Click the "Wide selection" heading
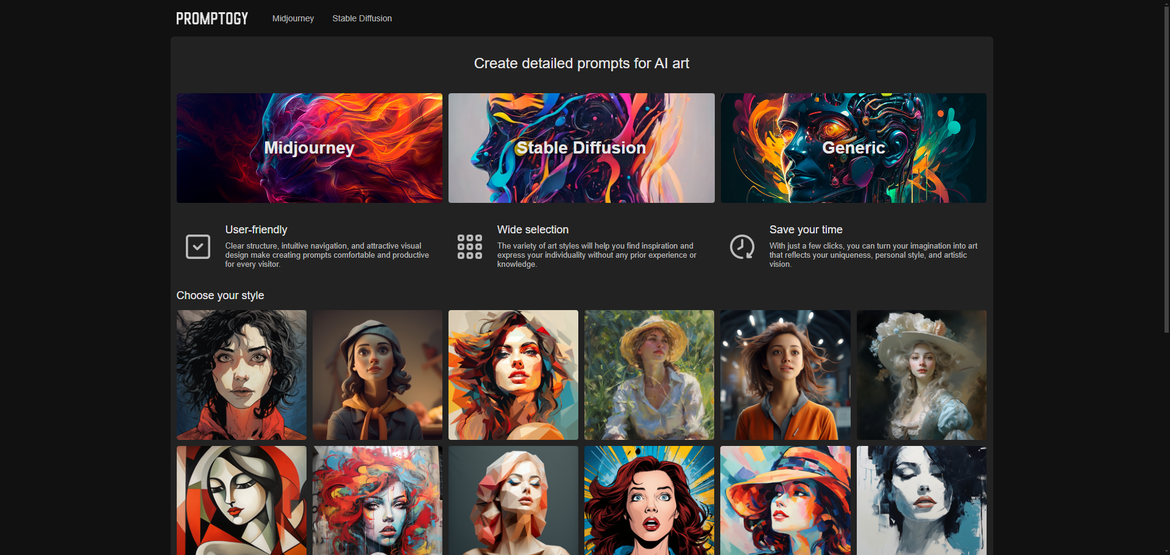Screen dimensions: 1170x555 click(533, 230)
